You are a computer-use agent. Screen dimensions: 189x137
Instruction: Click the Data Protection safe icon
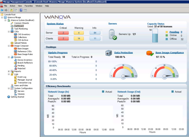click(109, 53)
